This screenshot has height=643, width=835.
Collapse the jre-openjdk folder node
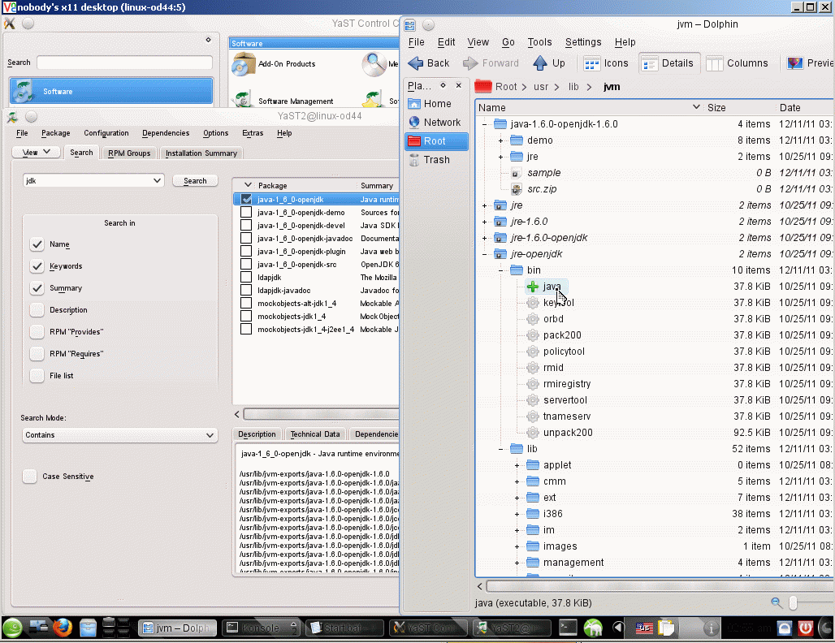coord(485,254)
